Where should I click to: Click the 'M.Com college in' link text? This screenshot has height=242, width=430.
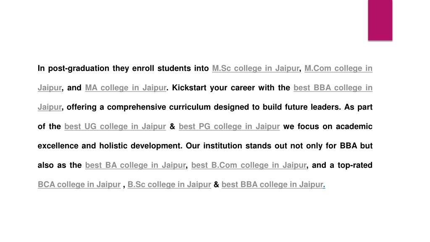[x=338, y=68]
